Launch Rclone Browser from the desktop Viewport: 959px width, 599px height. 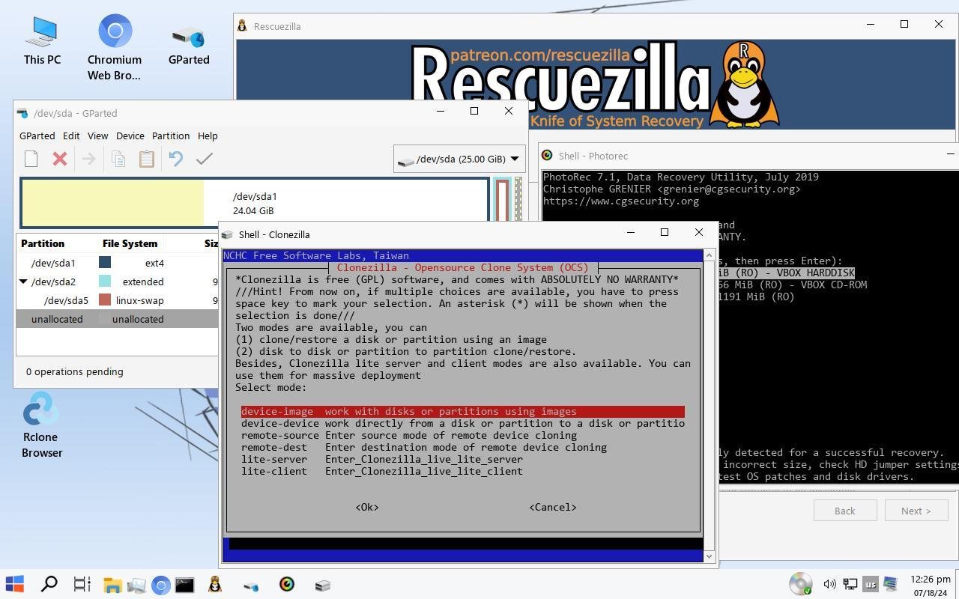[41, 425]
